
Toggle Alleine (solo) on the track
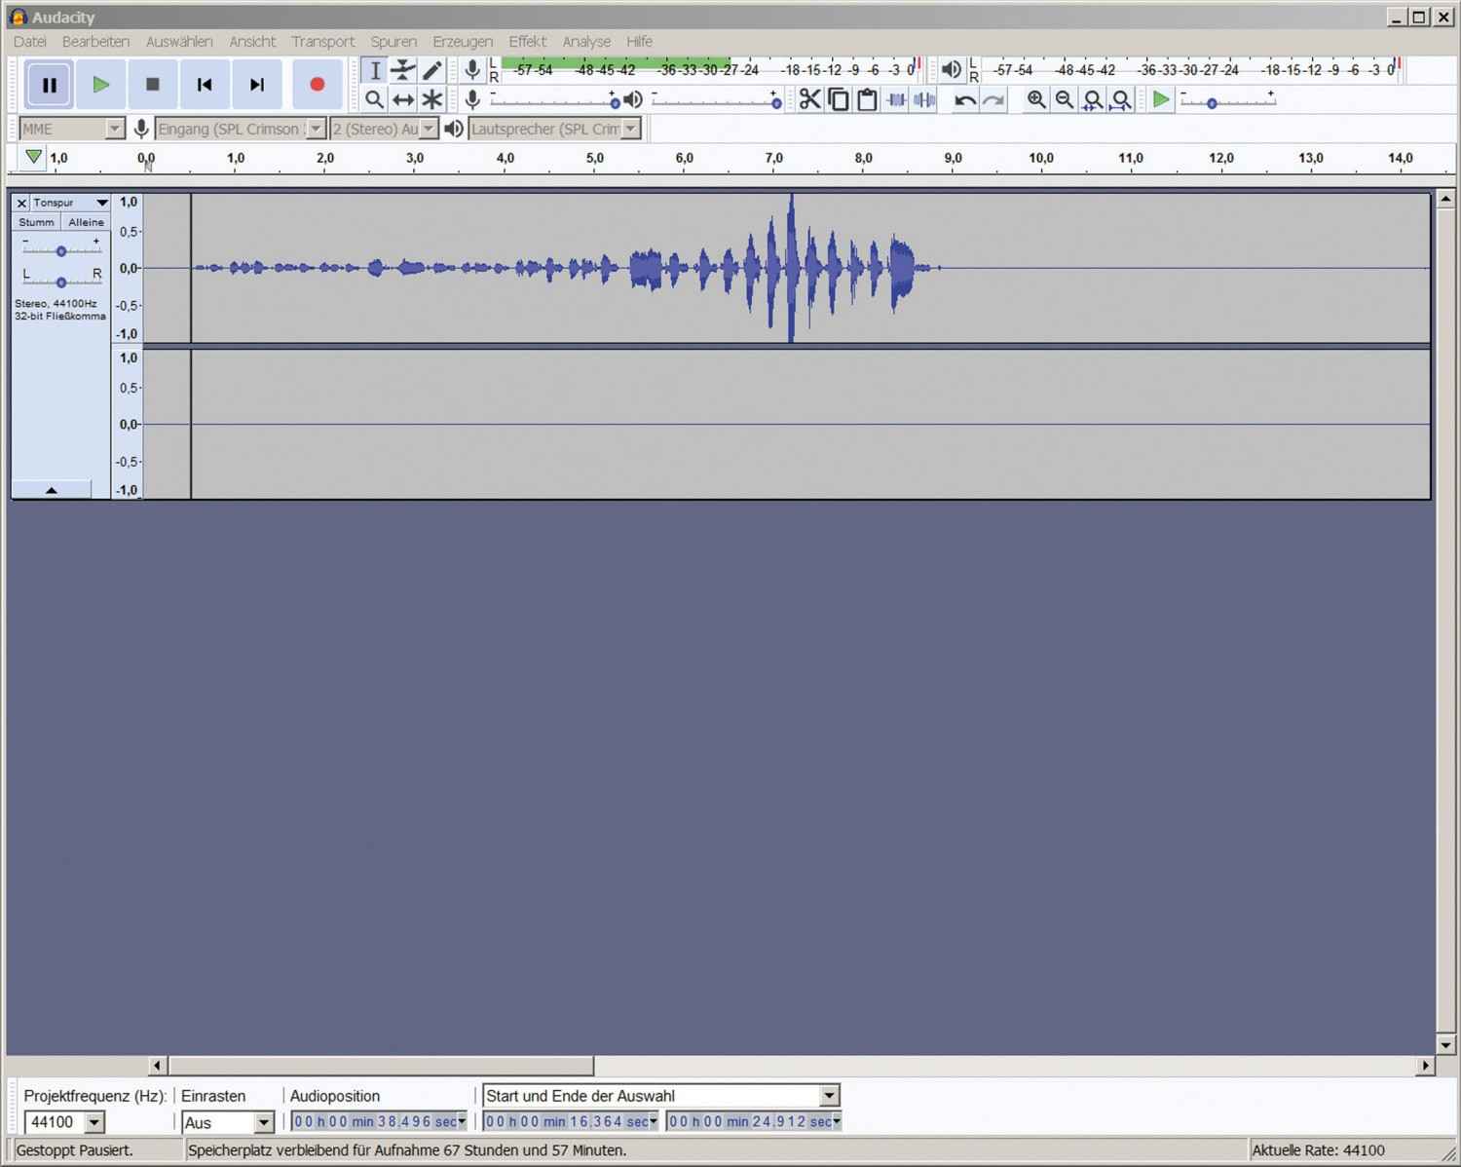pos(86,222)
